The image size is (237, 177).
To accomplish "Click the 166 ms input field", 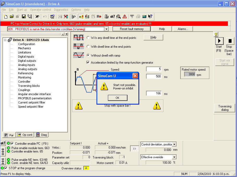I will click(x=154, y=93).
